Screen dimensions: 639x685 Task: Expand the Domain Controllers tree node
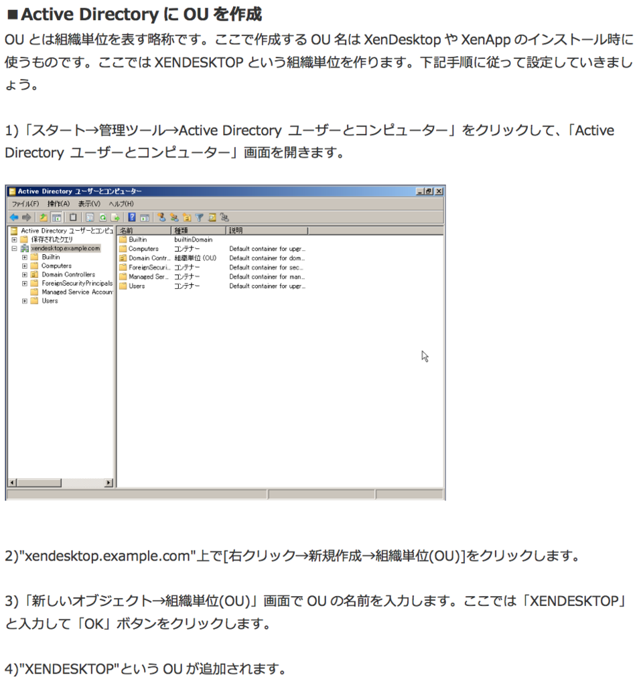[x=25, y=274]
